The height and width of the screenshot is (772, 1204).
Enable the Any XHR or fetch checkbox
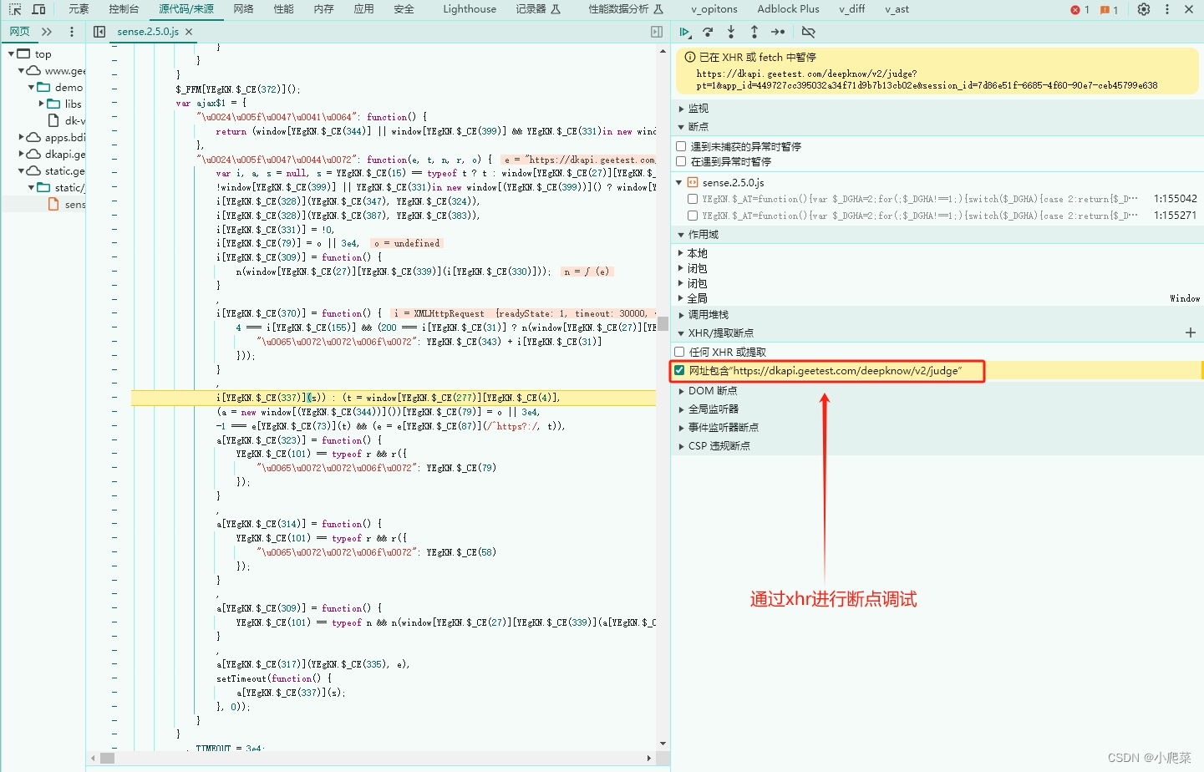pyautogui.click(x=679, y=352)
